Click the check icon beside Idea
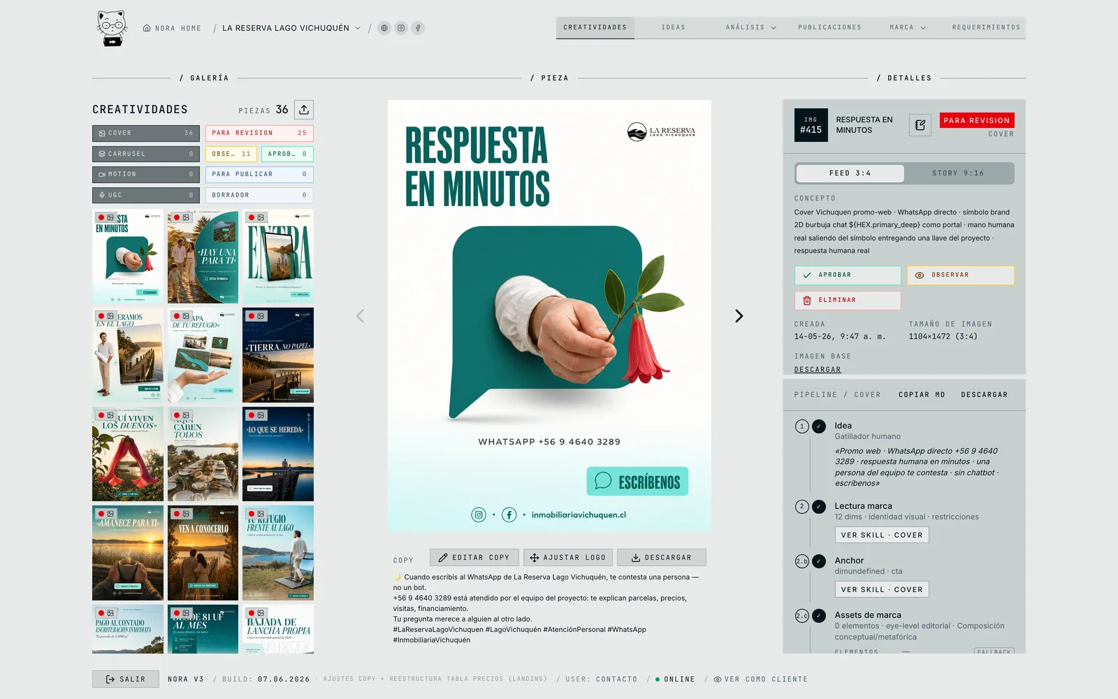The image size is (1118, 699). [819, 426]
